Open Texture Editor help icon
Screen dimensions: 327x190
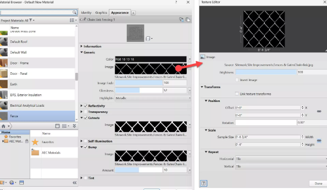click(x=203, y=183)
